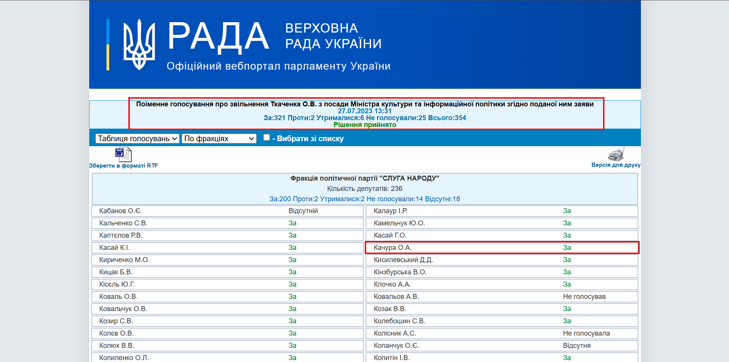Select deputy name 'Кісєль Ю.Г.'
This screenshot has width=729, height=362.
click(x=117, y=284)
